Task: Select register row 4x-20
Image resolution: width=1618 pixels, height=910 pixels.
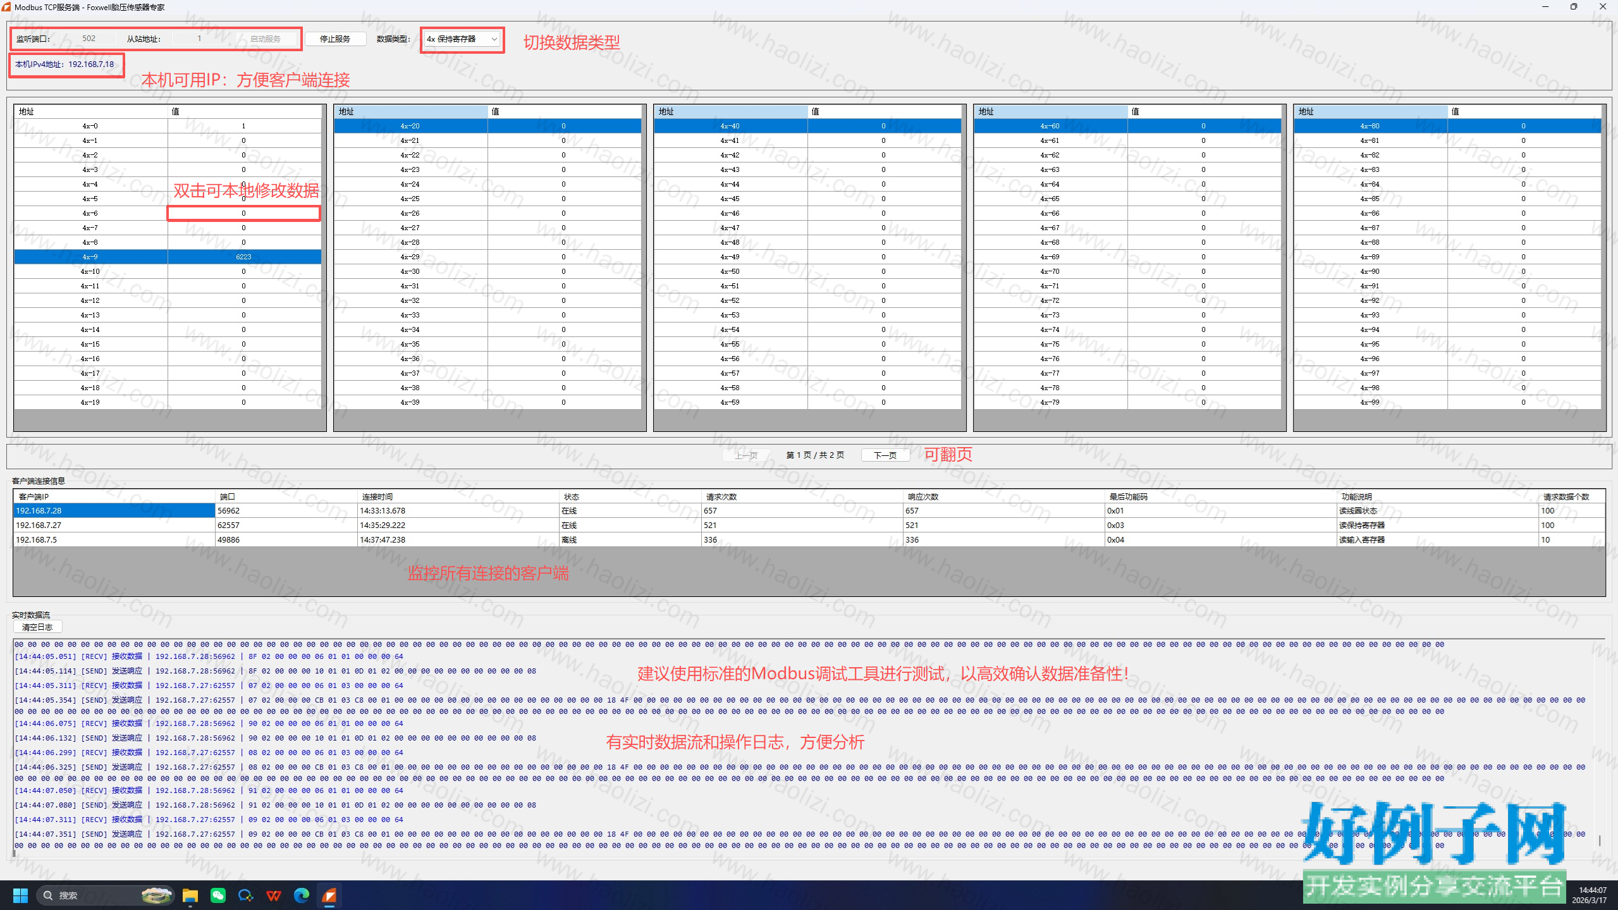Action: (487, 126)
